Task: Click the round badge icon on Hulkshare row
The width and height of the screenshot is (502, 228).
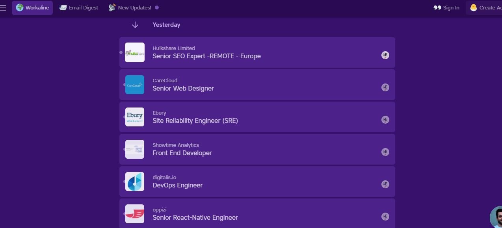Action: (x=385, y=55)
